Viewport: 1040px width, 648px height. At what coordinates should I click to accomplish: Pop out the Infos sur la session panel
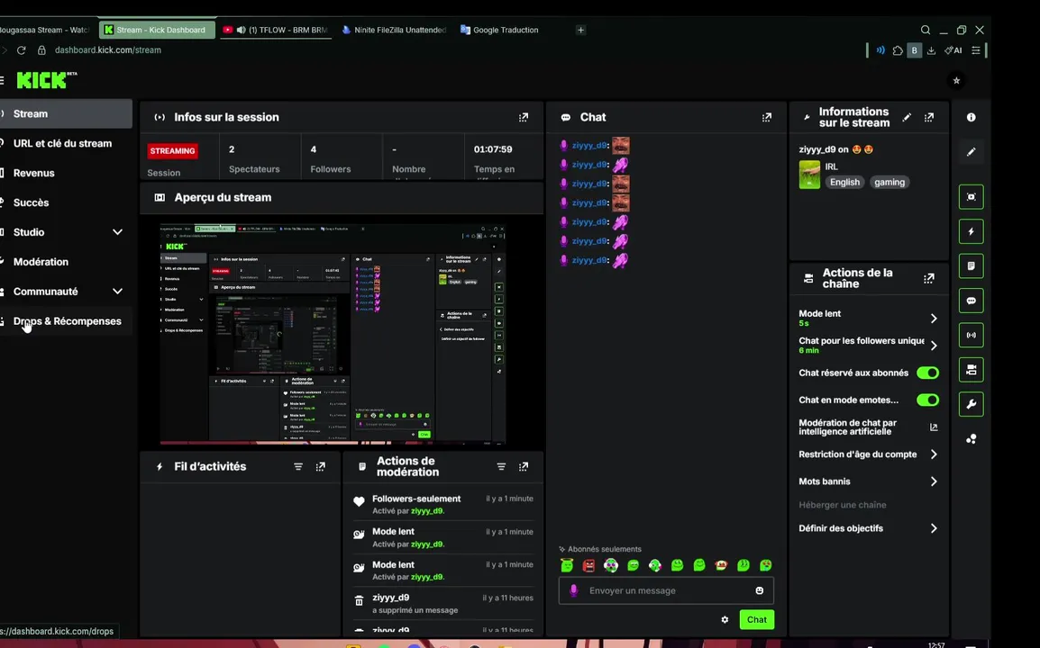(x=524, y=117)
